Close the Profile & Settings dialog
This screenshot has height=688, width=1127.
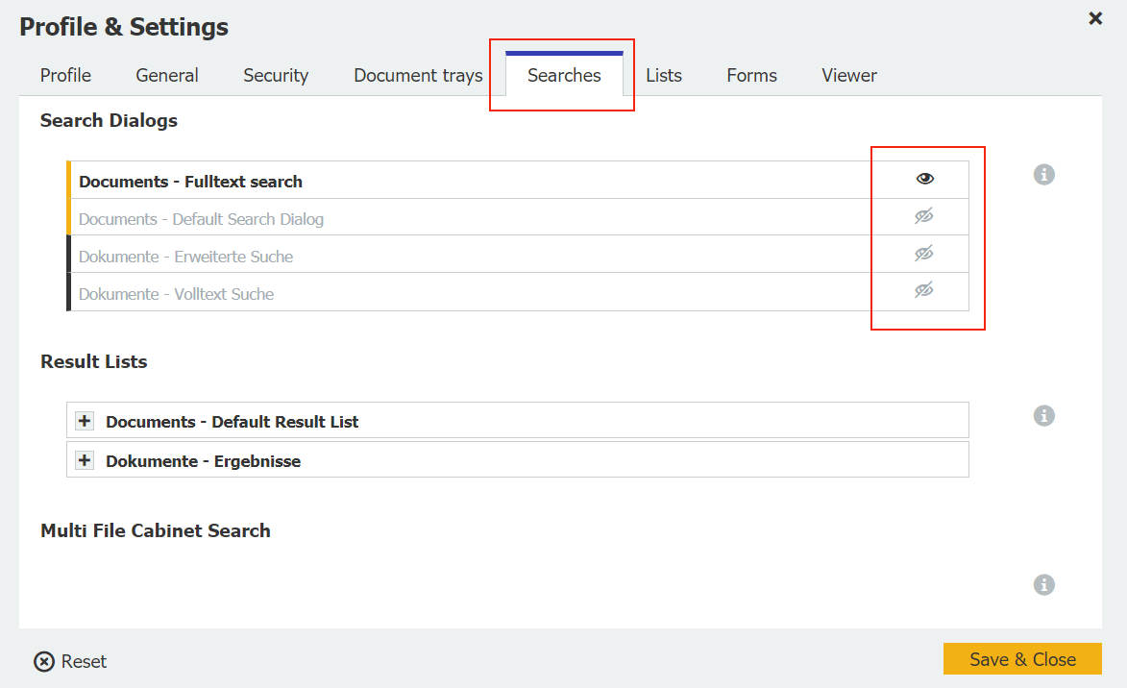point(1095,18)
